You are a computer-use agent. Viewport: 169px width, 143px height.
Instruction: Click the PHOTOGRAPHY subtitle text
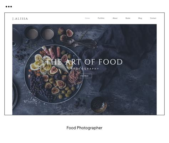(x=85, y=69)
